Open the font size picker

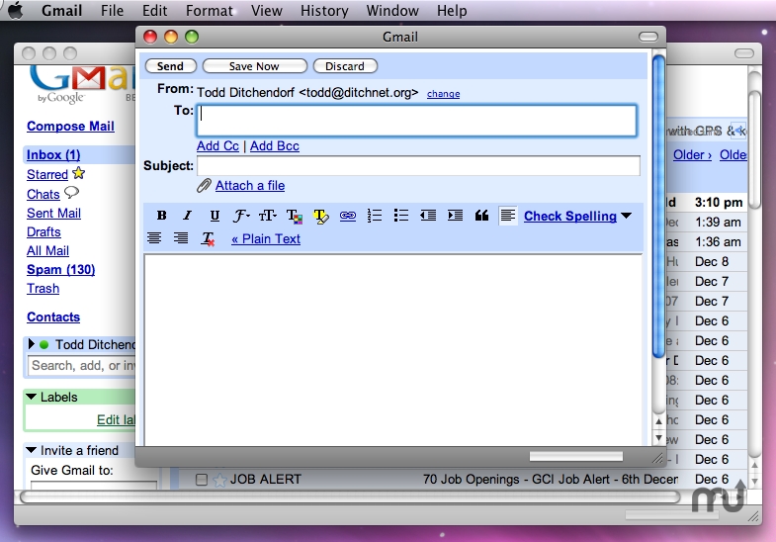click(x=268, y=216)
